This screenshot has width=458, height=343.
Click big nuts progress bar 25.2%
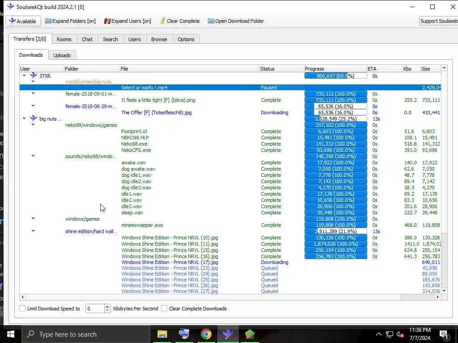335,119
